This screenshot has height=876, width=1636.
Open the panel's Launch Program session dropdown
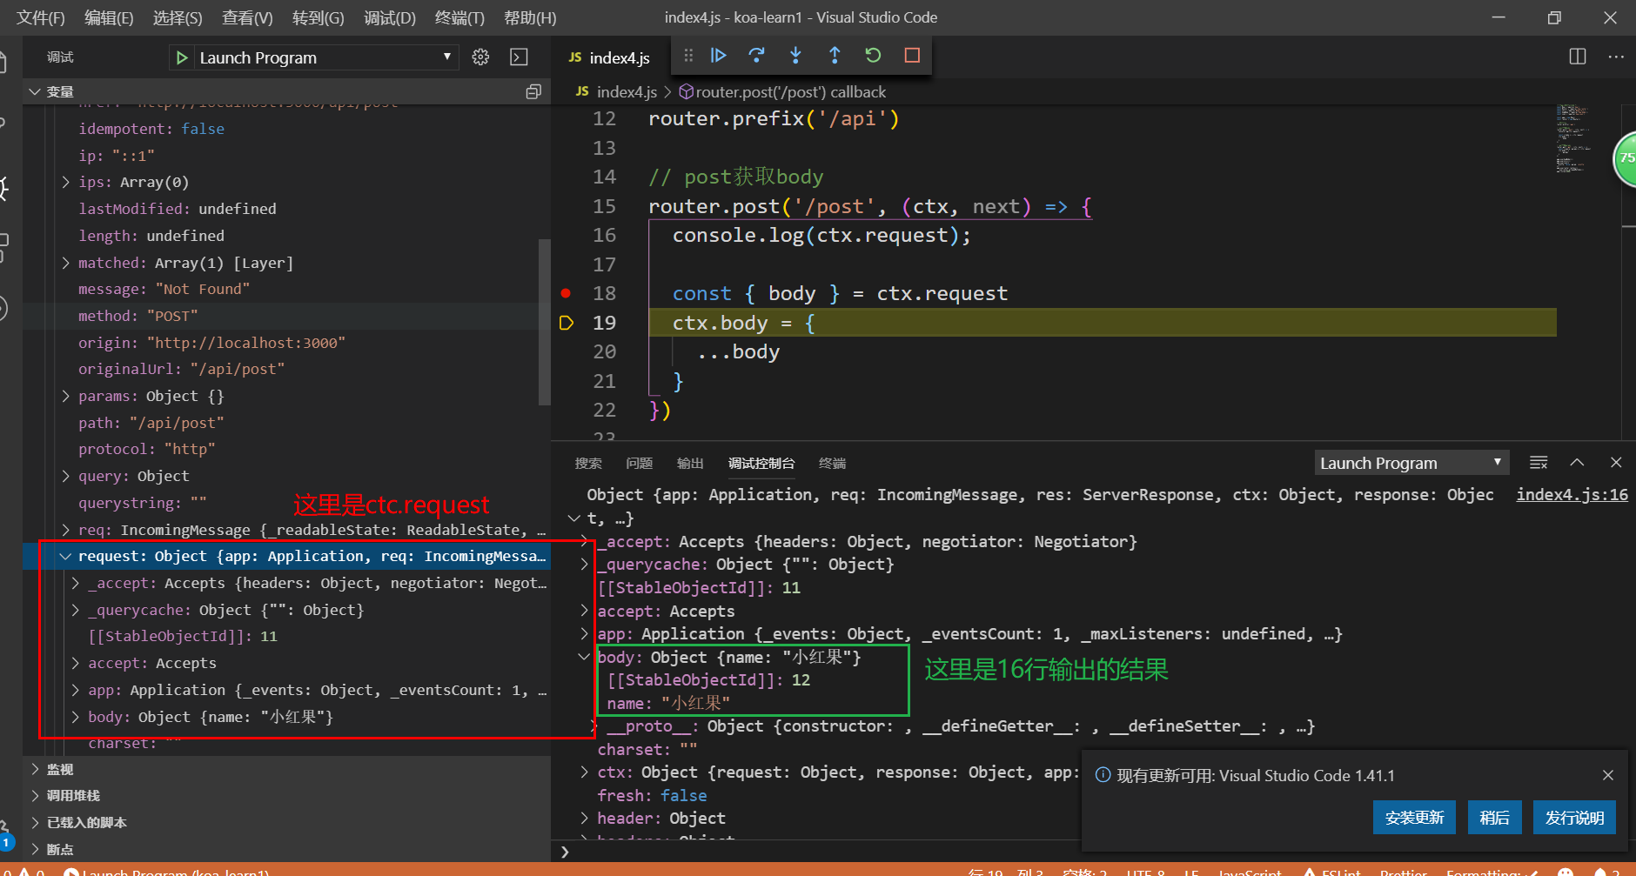(1411, 463)
